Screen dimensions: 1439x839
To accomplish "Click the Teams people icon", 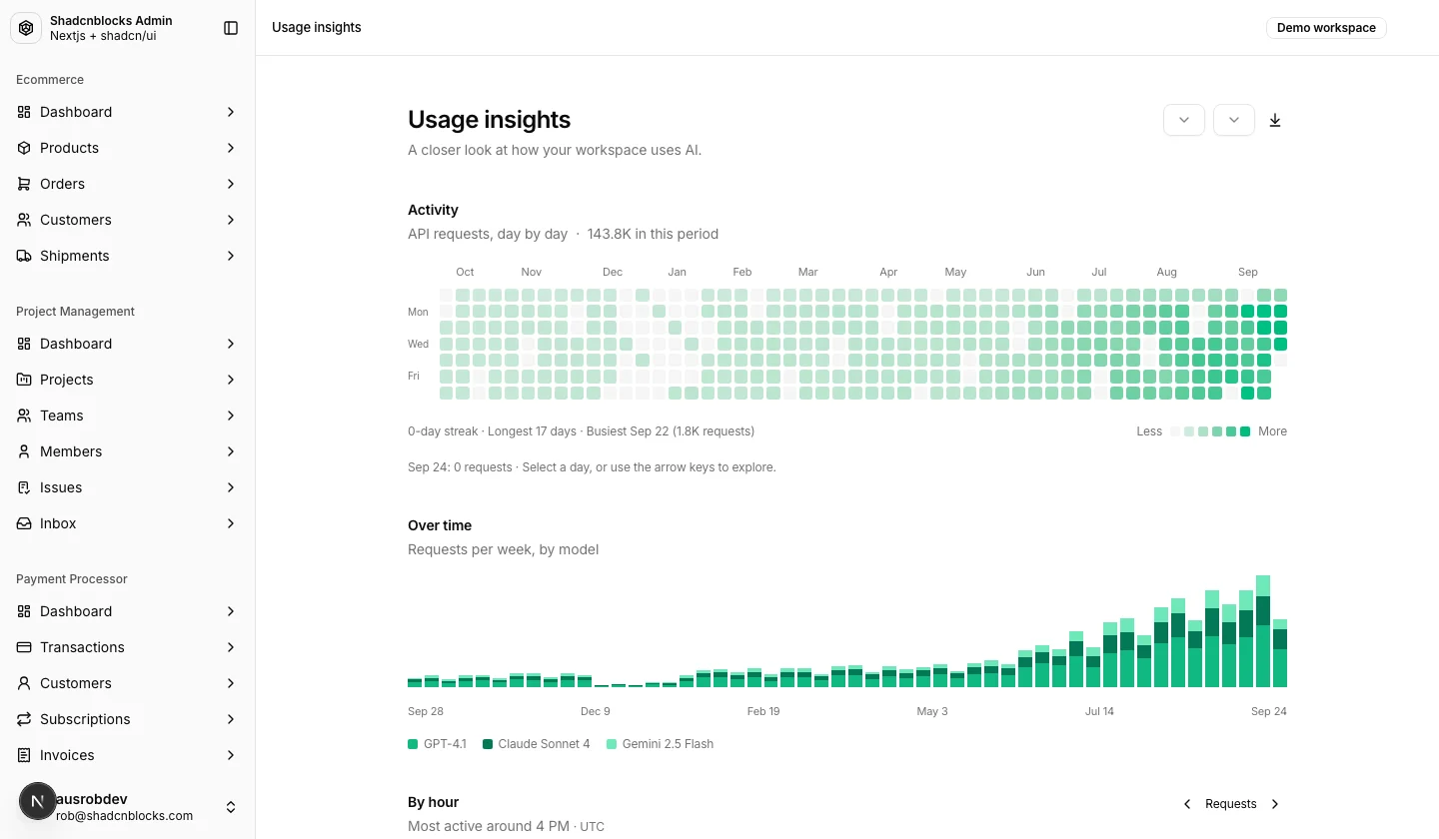I will pos(24,416).
